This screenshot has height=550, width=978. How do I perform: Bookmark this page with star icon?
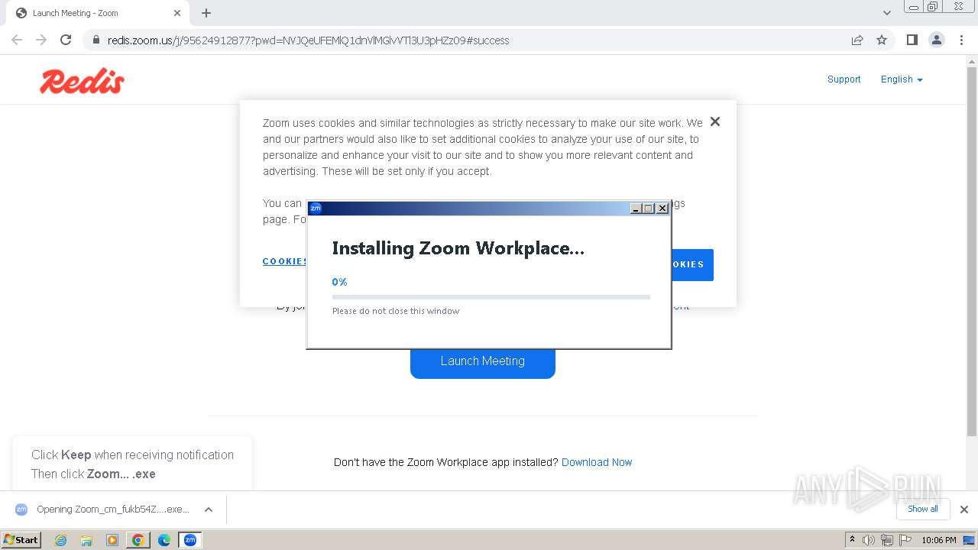coord(882,40)
